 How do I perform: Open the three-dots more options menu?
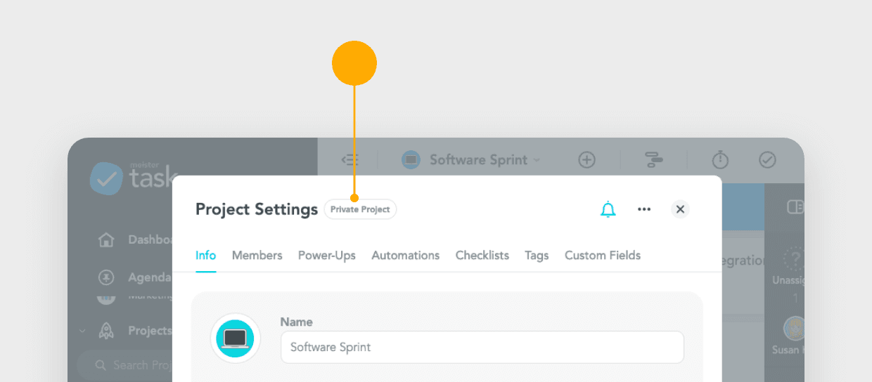[644, 209]
